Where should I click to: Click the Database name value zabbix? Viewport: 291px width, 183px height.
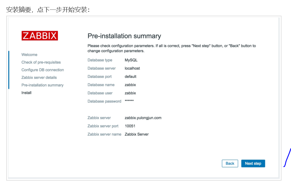(130, 85)
